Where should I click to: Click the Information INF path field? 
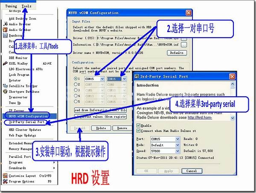(138, 45)
